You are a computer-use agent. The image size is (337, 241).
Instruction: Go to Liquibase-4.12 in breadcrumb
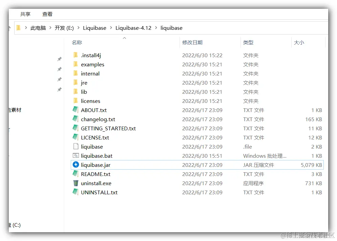tap(133, 28)
